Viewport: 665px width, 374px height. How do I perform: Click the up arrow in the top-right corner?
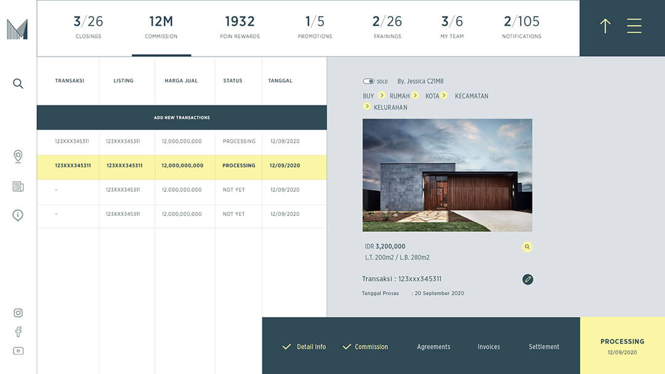point(604,26)
